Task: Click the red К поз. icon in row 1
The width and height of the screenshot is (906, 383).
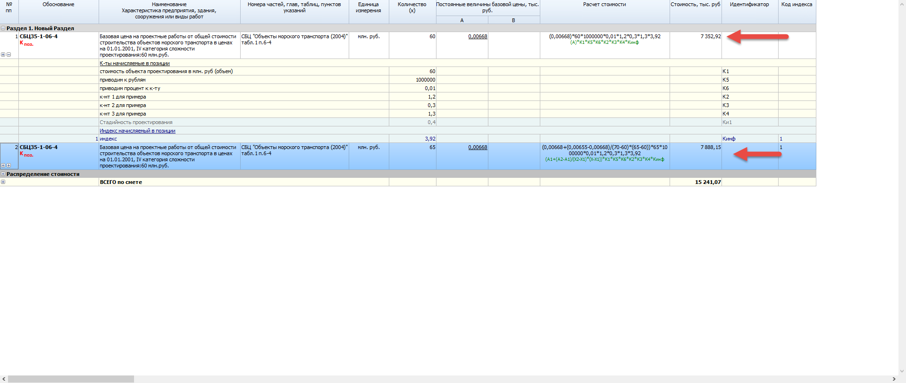Action: 26,43
